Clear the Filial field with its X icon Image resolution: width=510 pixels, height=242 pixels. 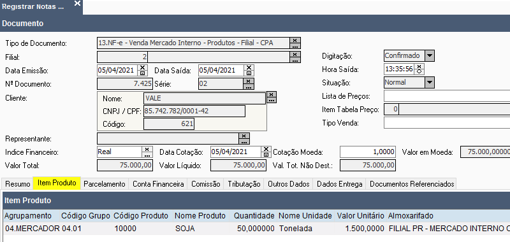[295, 54]
